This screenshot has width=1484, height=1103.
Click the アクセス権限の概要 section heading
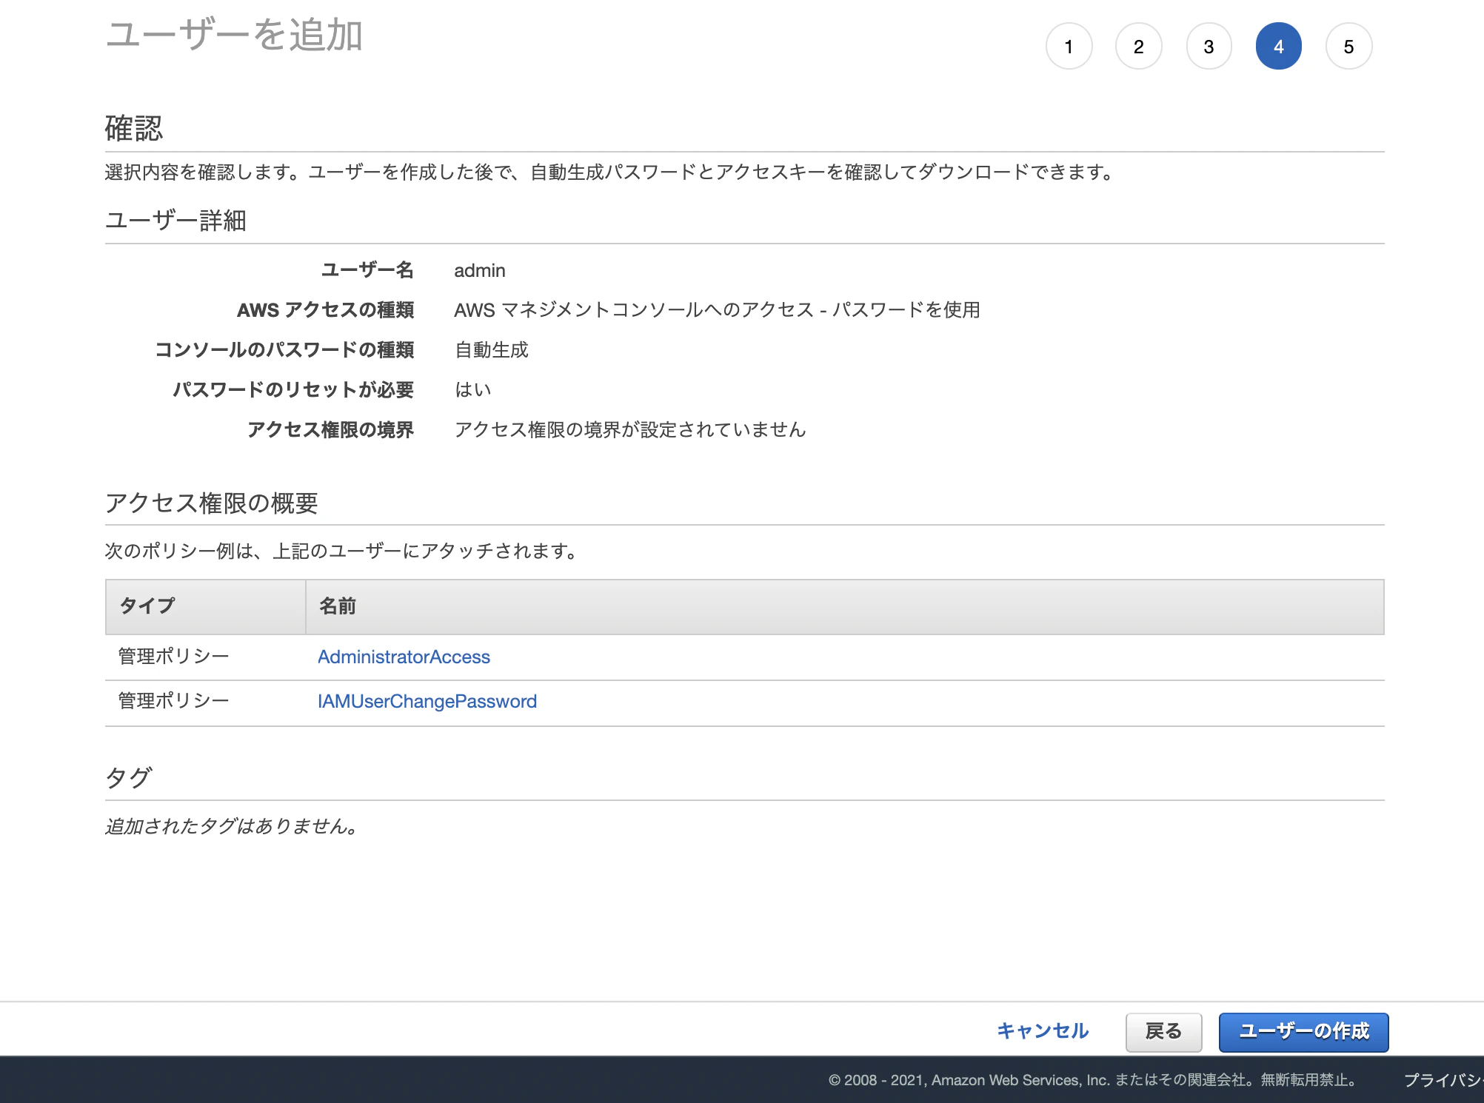coord(213,503)
